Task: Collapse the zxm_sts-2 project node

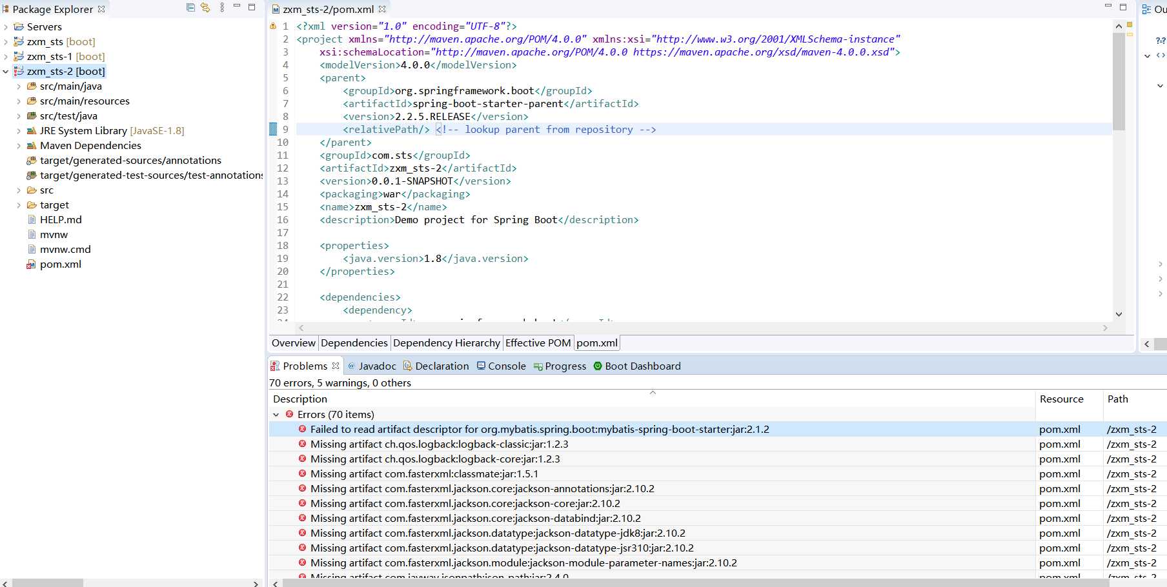Action: [x=6, y=72]
